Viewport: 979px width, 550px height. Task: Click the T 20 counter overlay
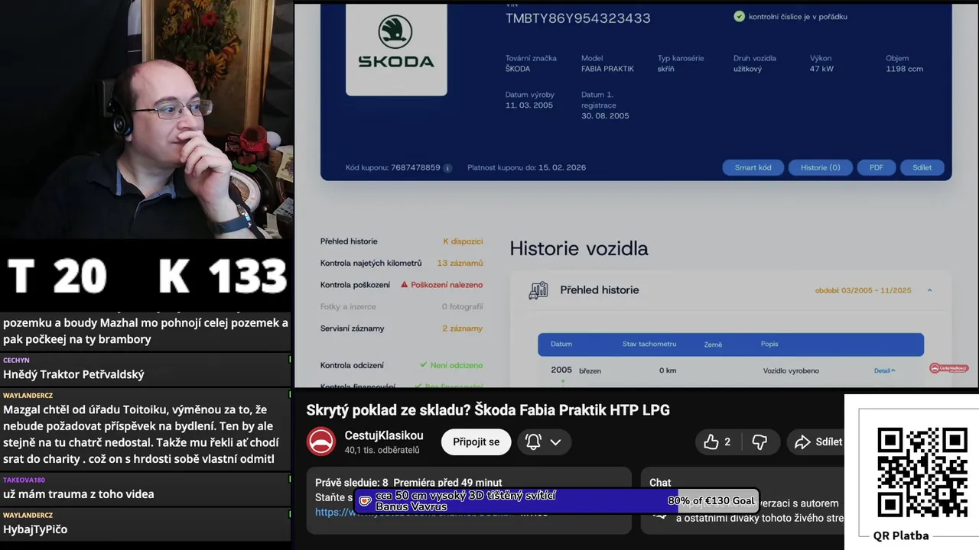[57, 276]
